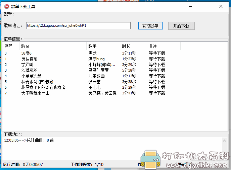Image resolution: width=231 pixels, height=170 pixels.
Task: Sort by the 备注 column header
Action: click(164, 46)
